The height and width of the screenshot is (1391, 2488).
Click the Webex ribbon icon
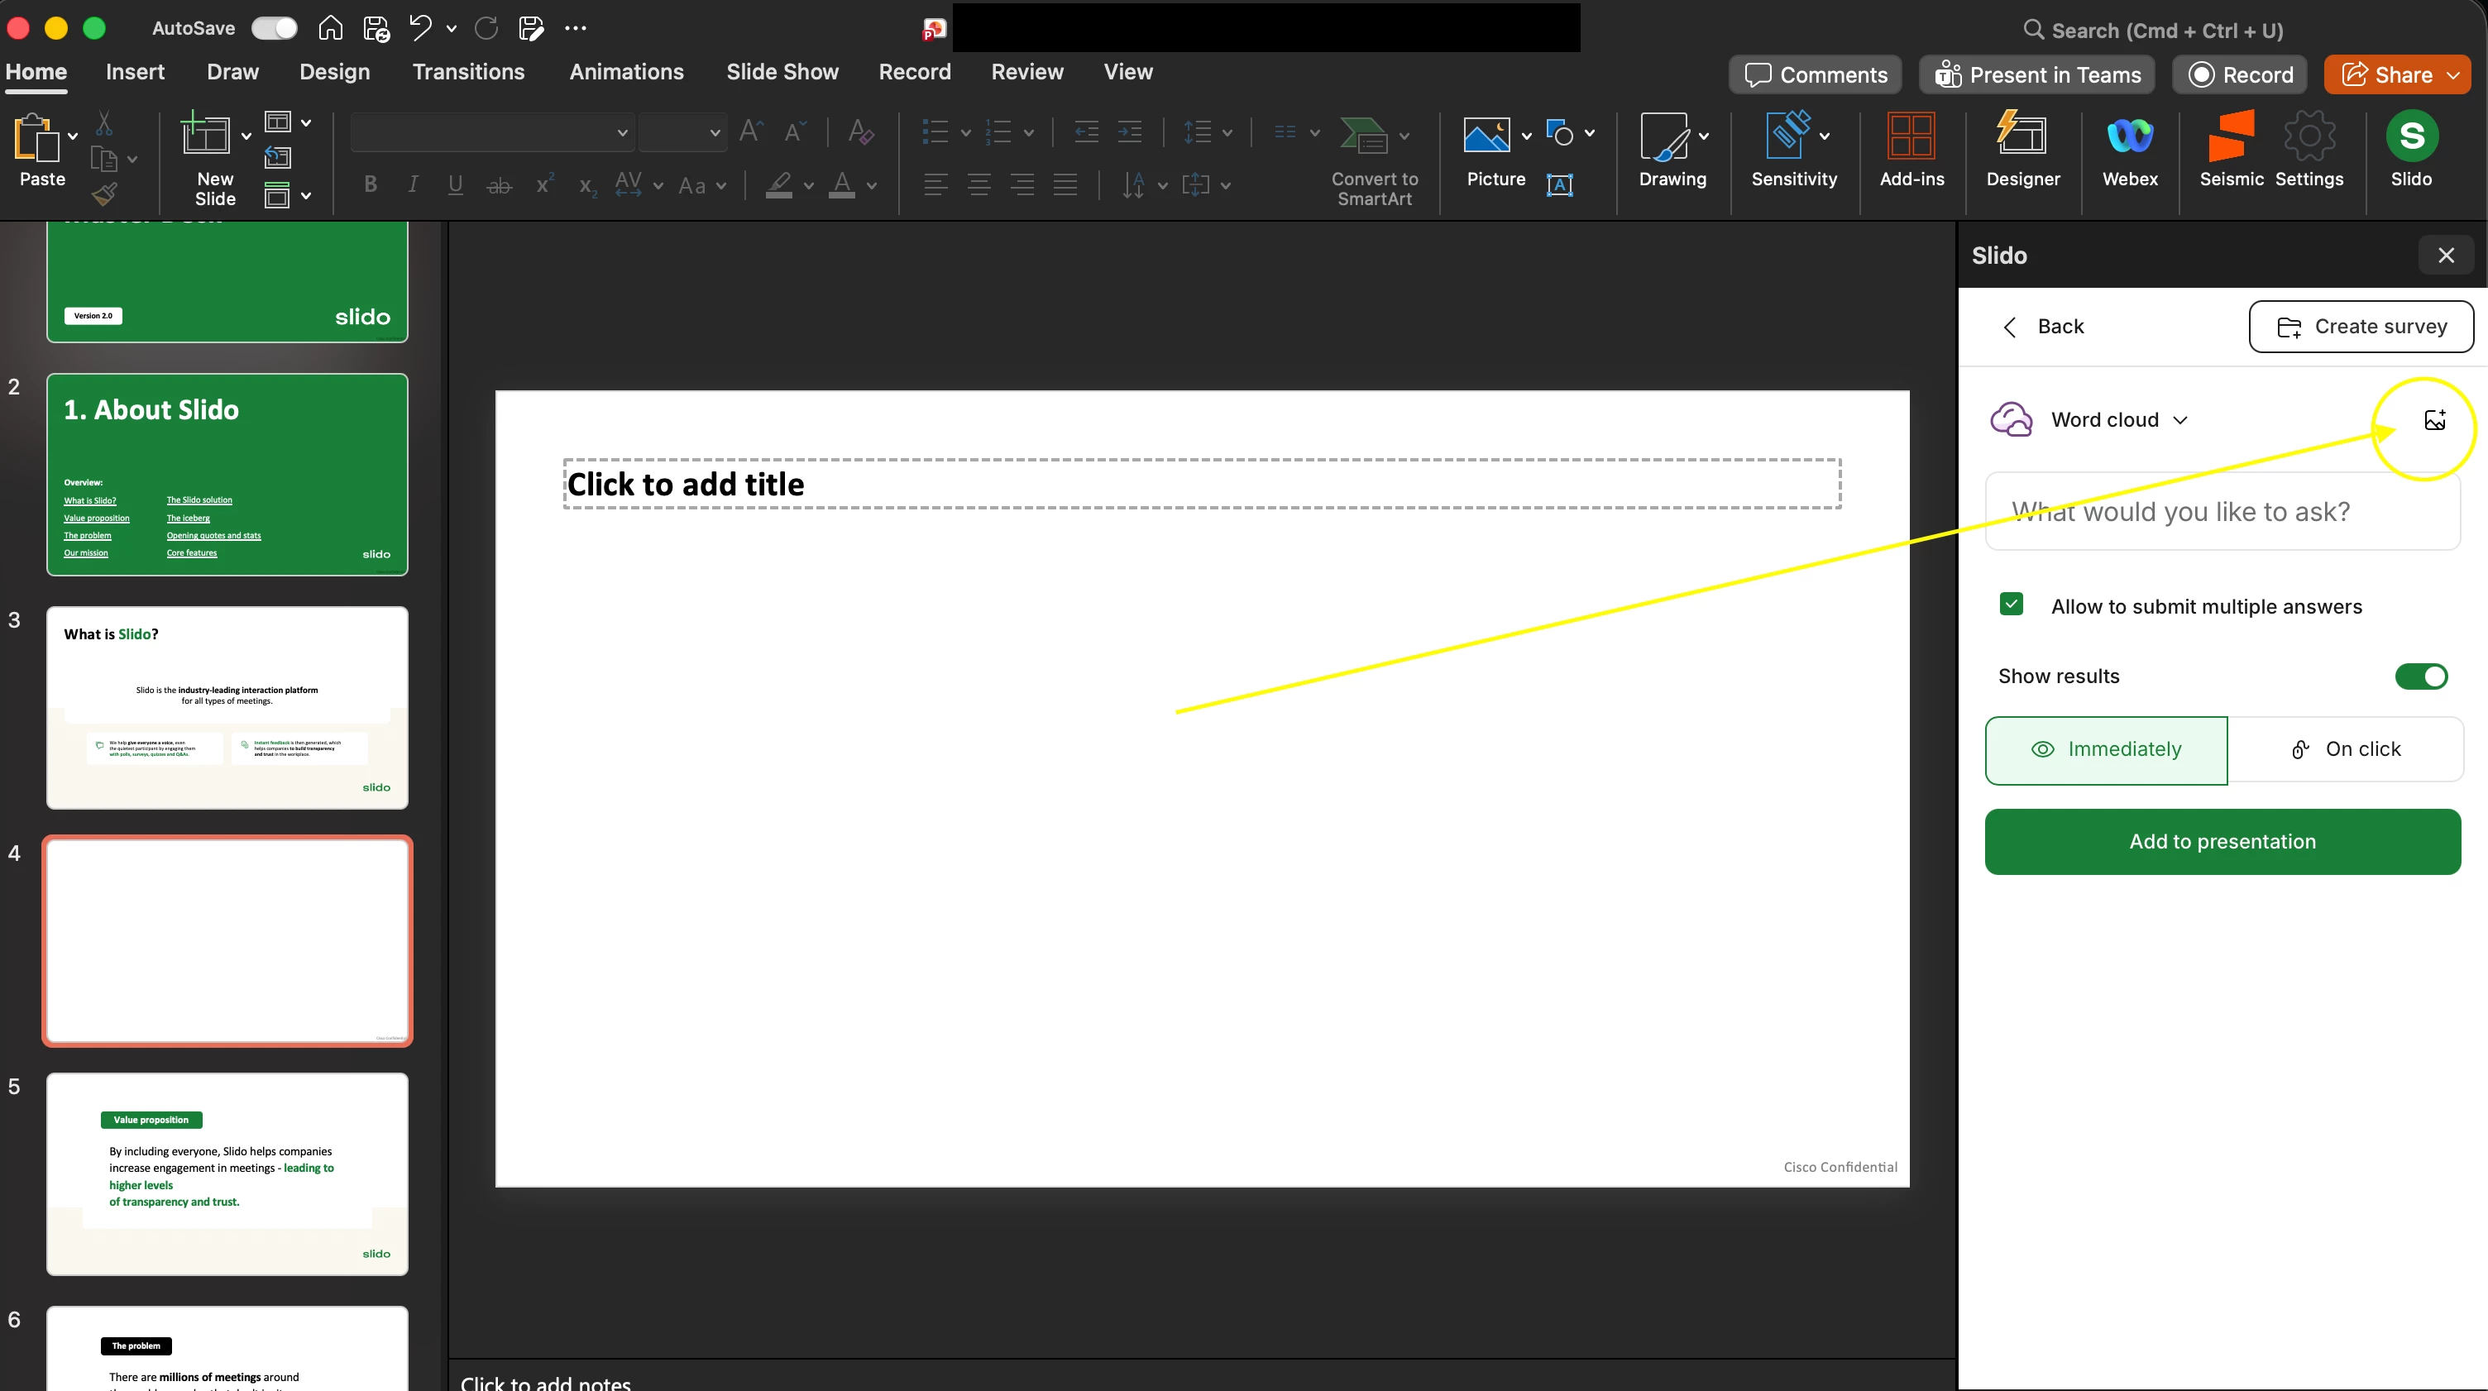[x=2130, y=137]
